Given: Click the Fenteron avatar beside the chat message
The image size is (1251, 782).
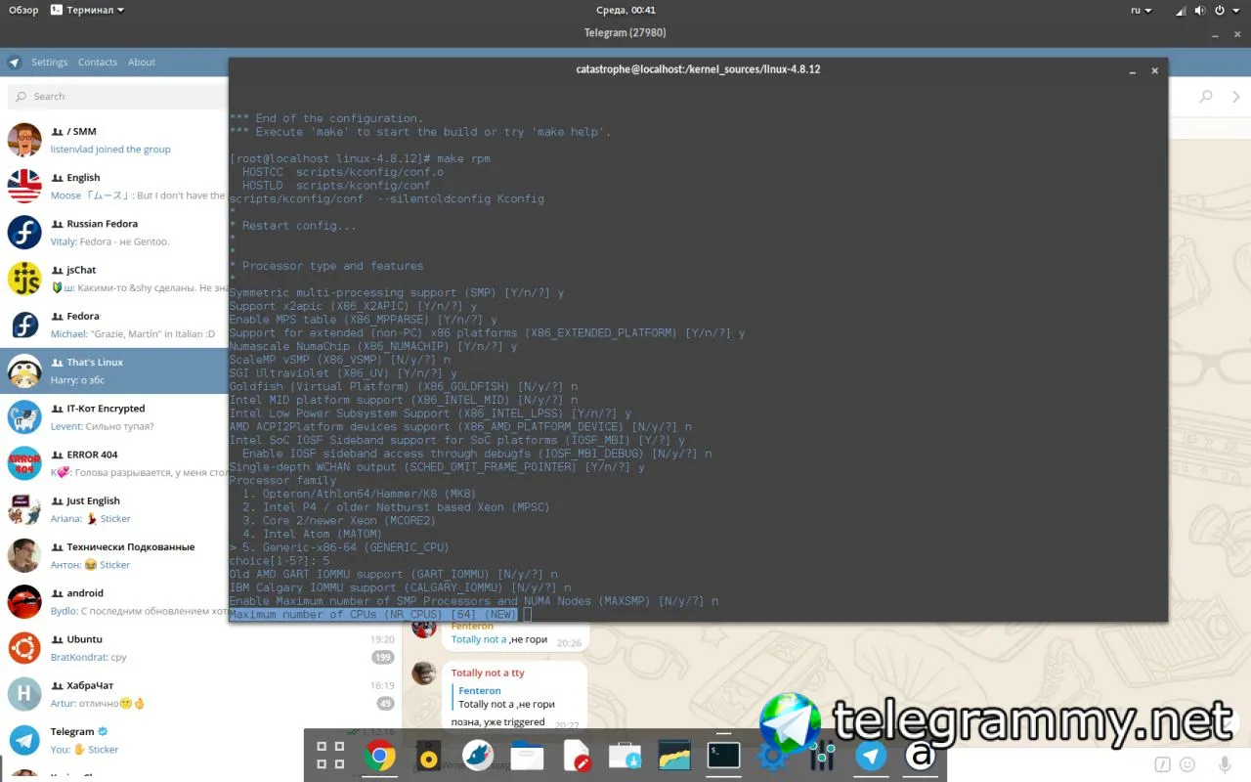Looking at the screenshot, I should (x=424, y=628).
